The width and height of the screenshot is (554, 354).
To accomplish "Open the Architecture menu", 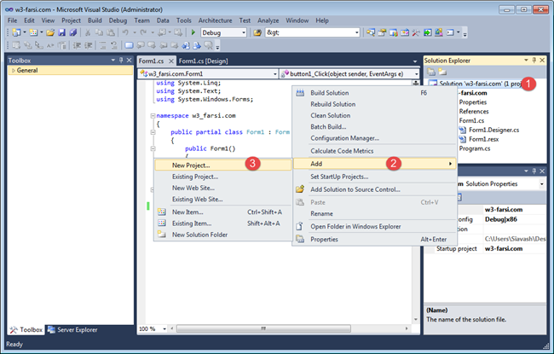I will 215,20.
